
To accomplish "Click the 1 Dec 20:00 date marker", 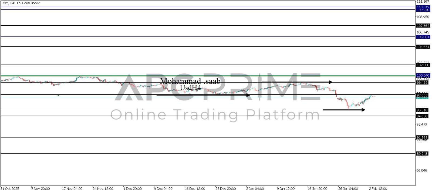I will 133,188.
